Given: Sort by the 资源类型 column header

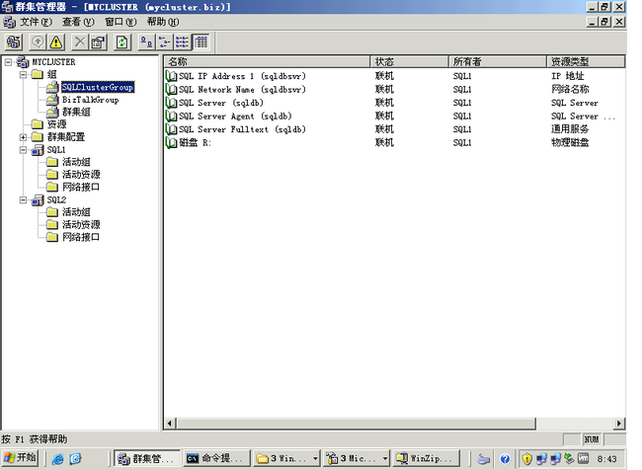Looking at the screenshot, I should tap(586, 61).
